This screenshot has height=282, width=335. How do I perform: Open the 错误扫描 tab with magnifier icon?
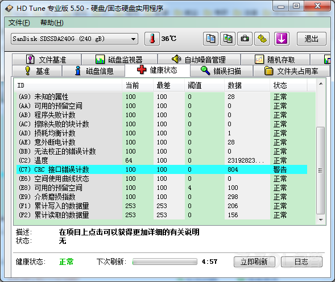pos(221,70)
